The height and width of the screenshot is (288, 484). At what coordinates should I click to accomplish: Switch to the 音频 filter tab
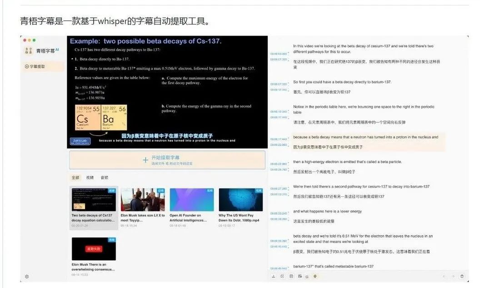105,178
